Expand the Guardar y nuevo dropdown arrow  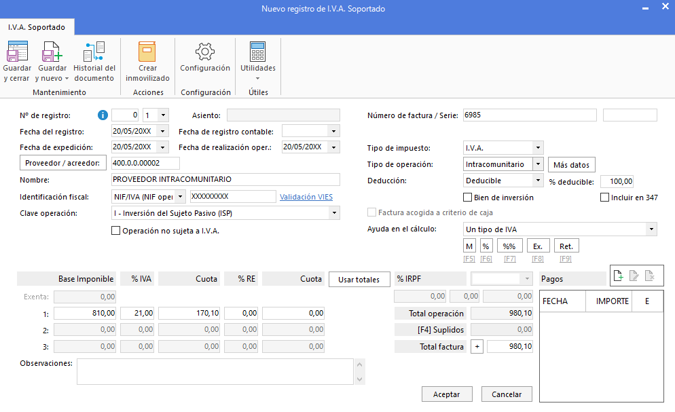pyautogui.click(x=67, y=79)
